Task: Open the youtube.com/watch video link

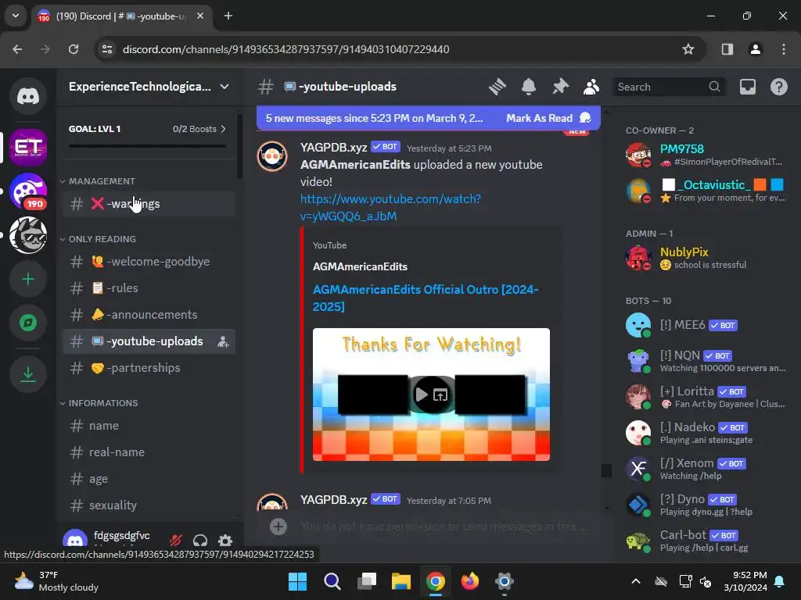Action: 390,207
